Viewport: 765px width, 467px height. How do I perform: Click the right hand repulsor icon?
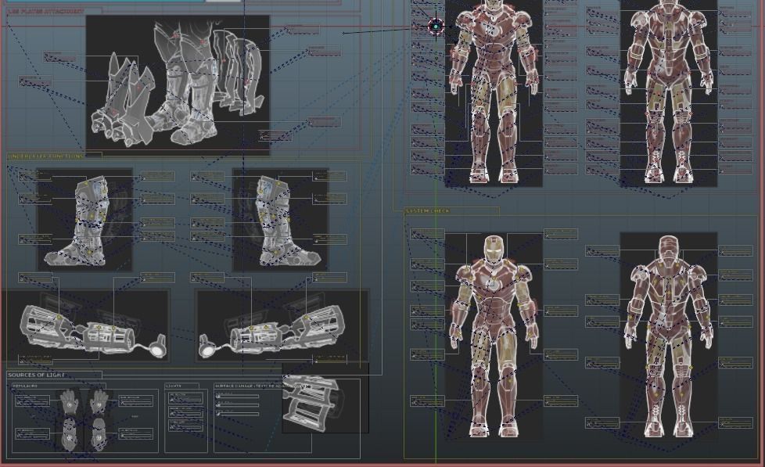pos(99,403)
